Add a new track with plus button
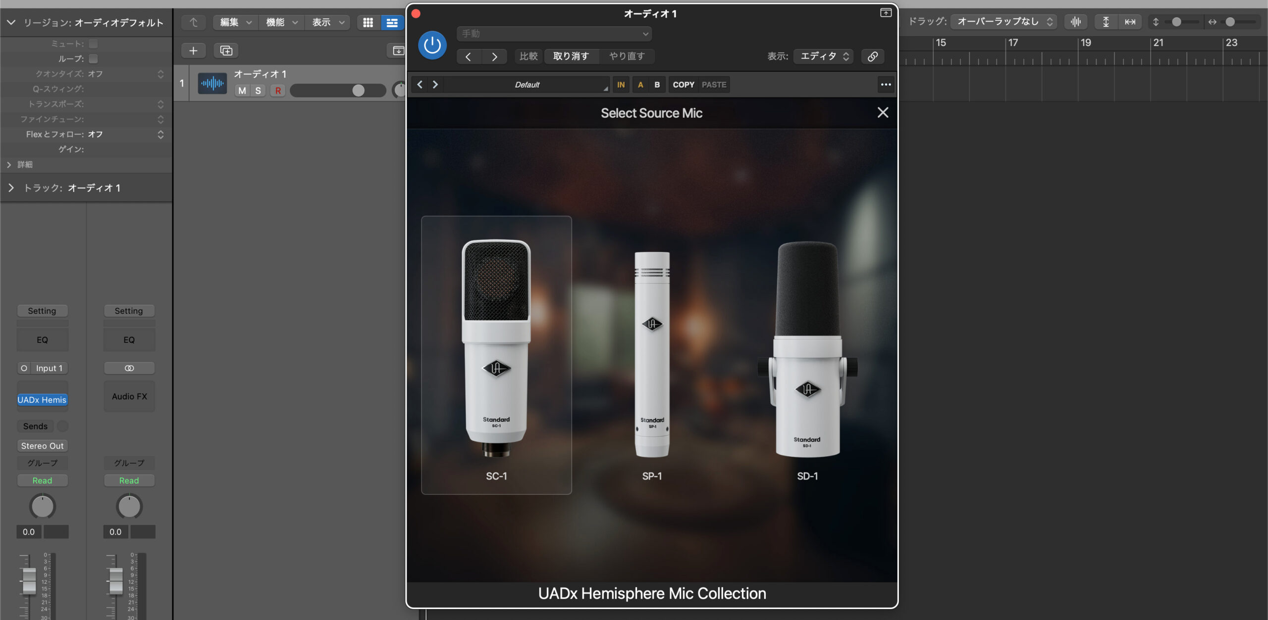This screenshot has height=620, width=1268. click(194, 50)
